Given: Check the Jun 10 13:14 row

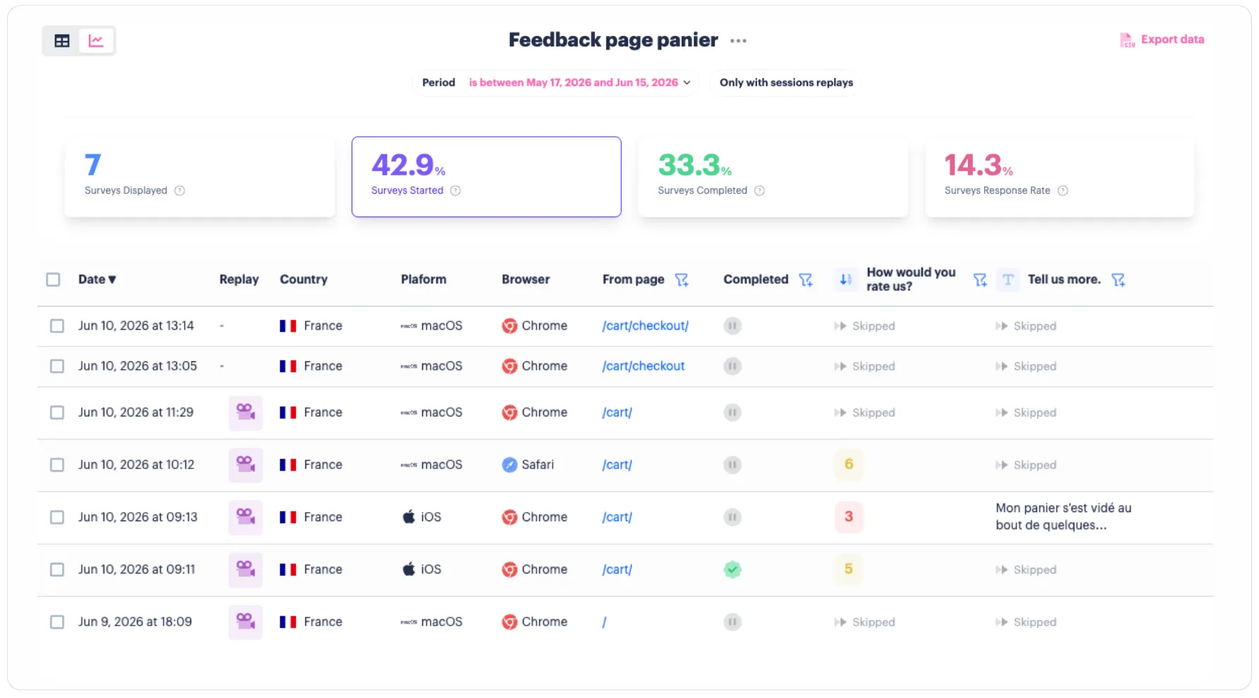Looking at the screenshot, I should [57, 326].
